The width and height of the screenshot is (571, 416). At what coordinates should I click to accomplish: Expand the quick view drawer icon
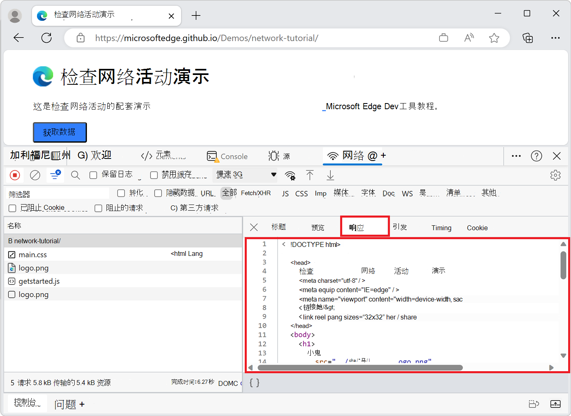pyautogui.click(x=556, y=404)
